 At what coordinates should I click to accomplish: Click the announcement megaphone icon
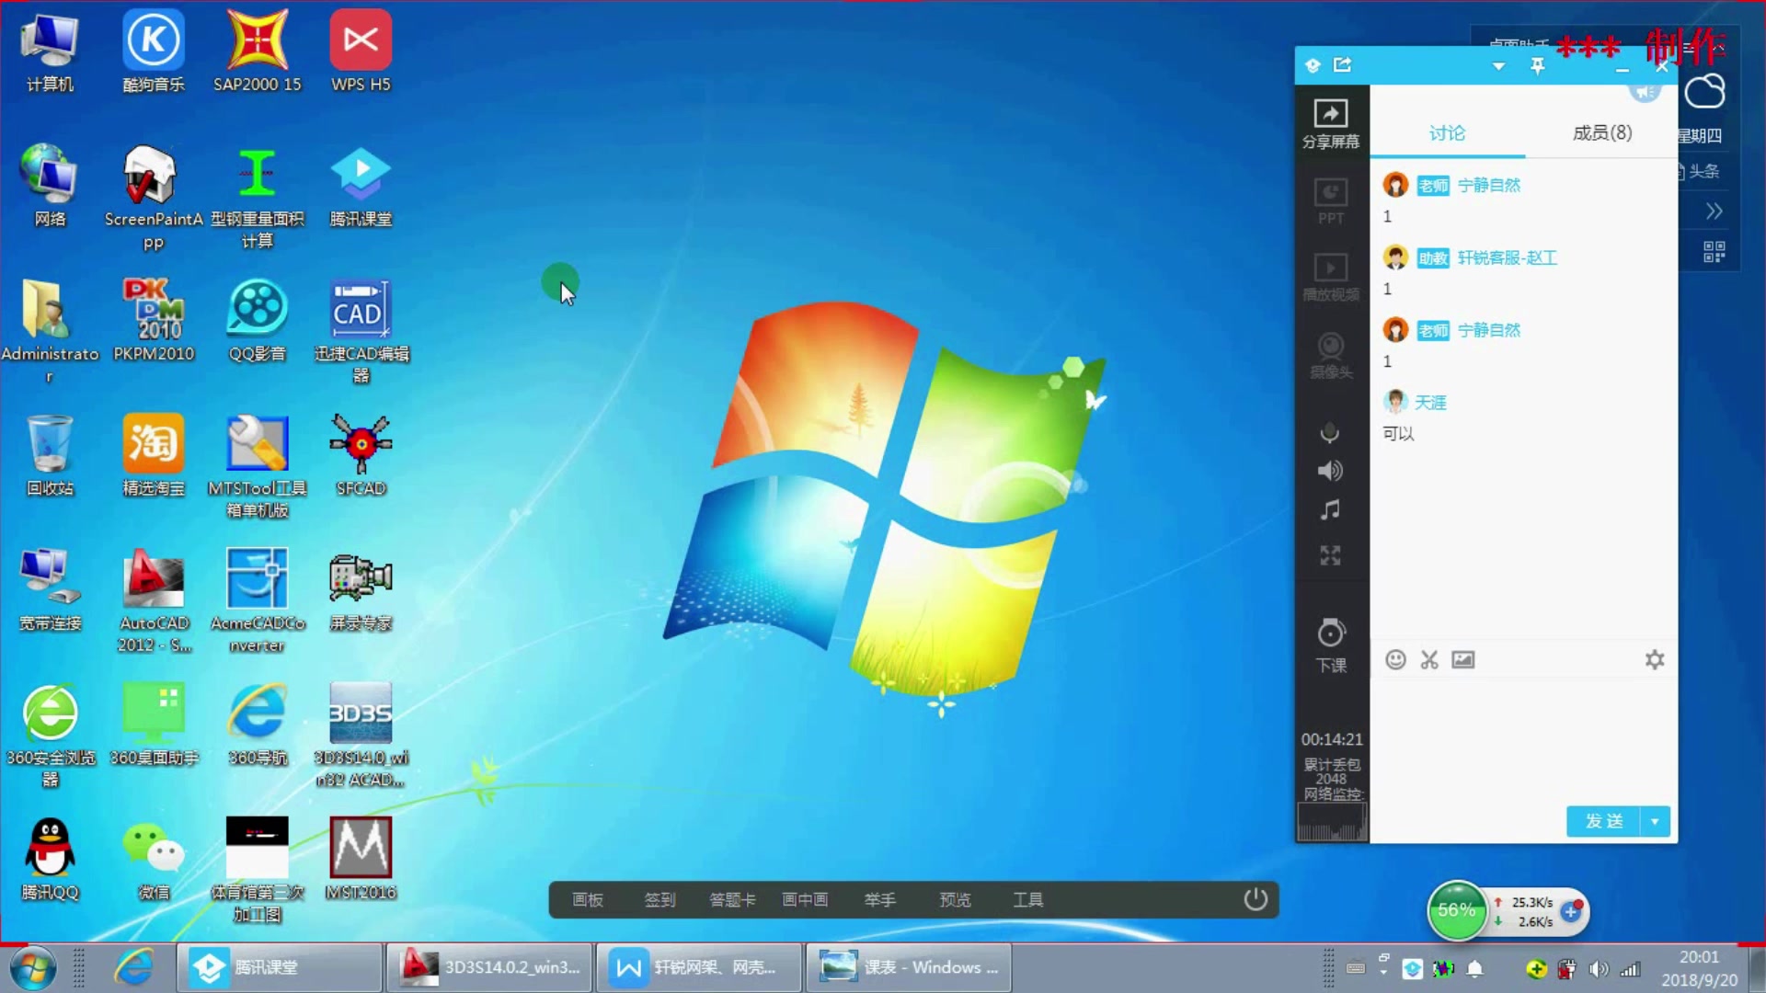1644,92
